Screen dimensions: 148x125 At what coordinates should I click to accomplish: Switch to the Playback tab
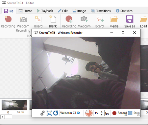point(45,11)
